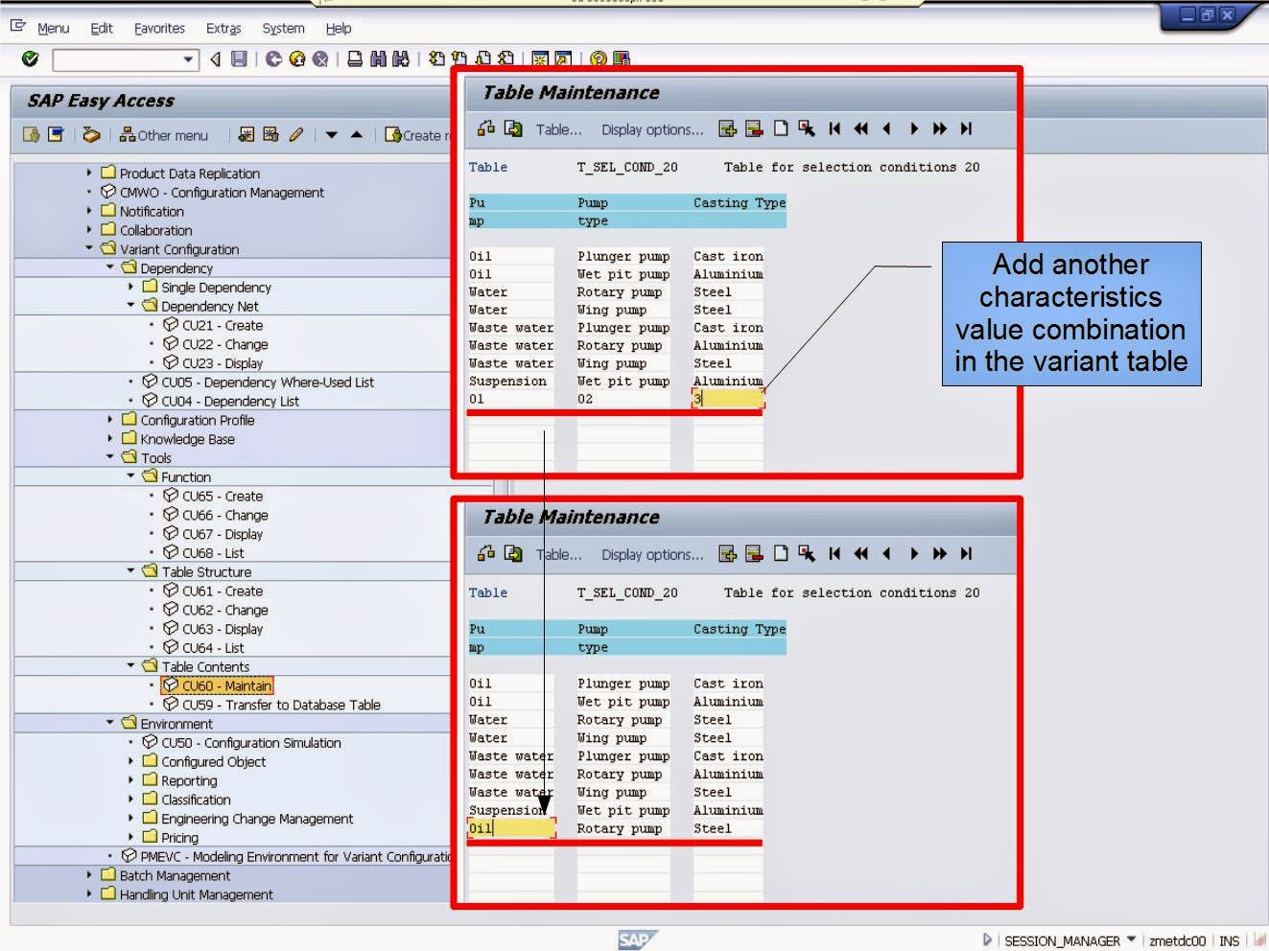Screen dimensions: 1269x951
Task: Click the Insert Row icon in Table Maintenance
Action: pyautogui.click(x=726, y=128)
